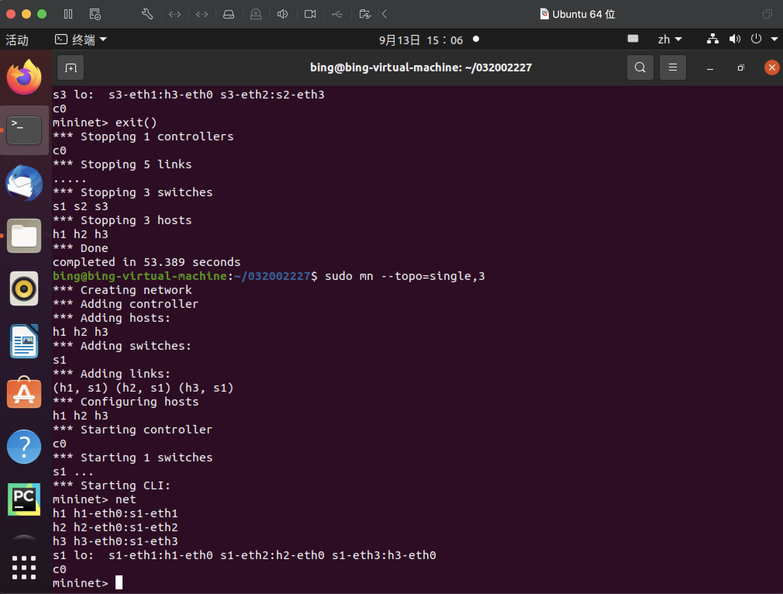
Task: Open LibreOffice Writer from dock
Action: coord(24,342)
